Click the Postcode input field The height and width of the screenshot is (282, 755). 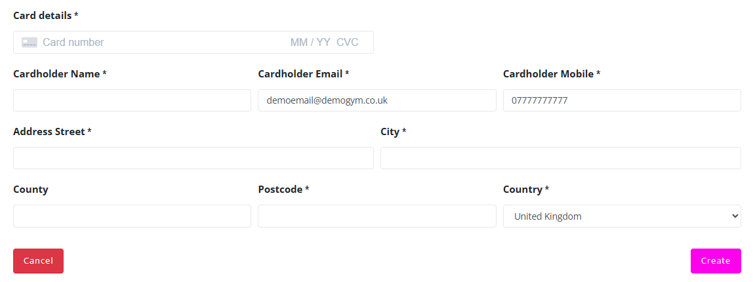(x=377, y=216)
